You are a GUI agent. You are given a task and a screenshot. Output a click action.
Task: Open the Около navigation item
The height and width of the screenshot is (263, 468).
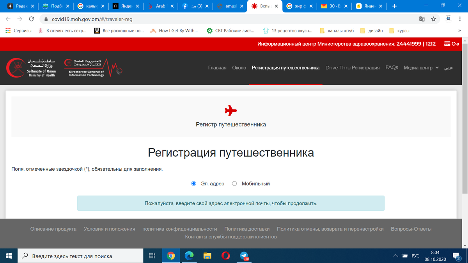pos(239,68)
